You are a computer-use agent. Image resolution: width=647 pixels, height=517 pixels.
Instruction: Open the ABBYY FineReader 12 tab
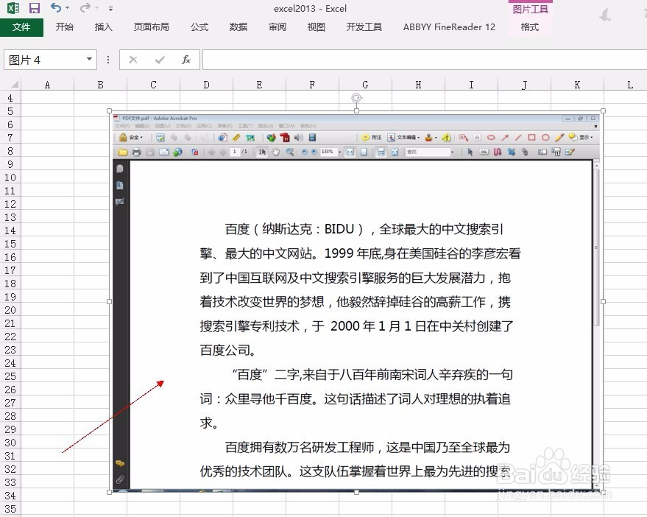coord(449,27)
